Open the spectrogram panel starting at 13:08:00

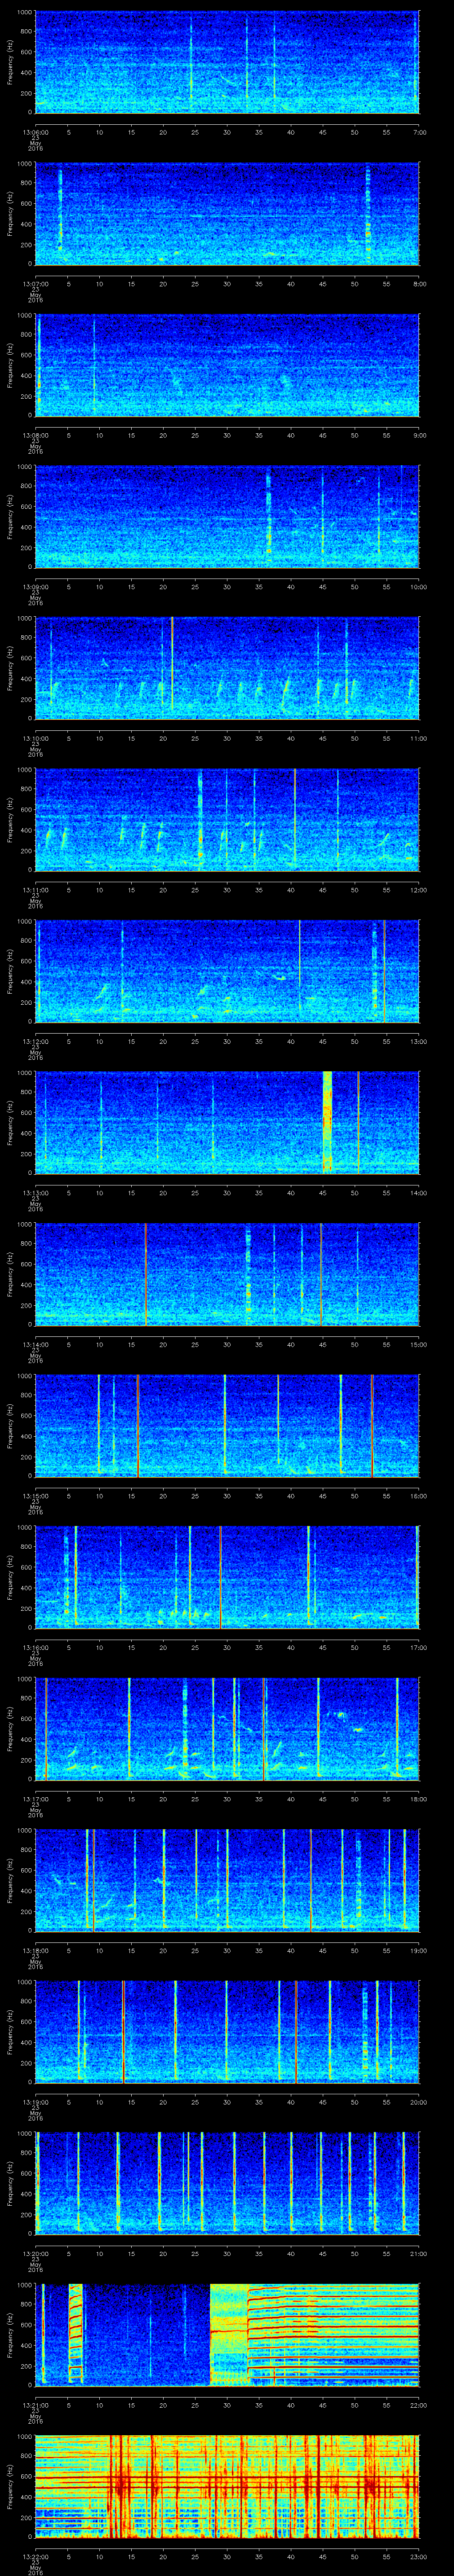(x=227, y=365)
